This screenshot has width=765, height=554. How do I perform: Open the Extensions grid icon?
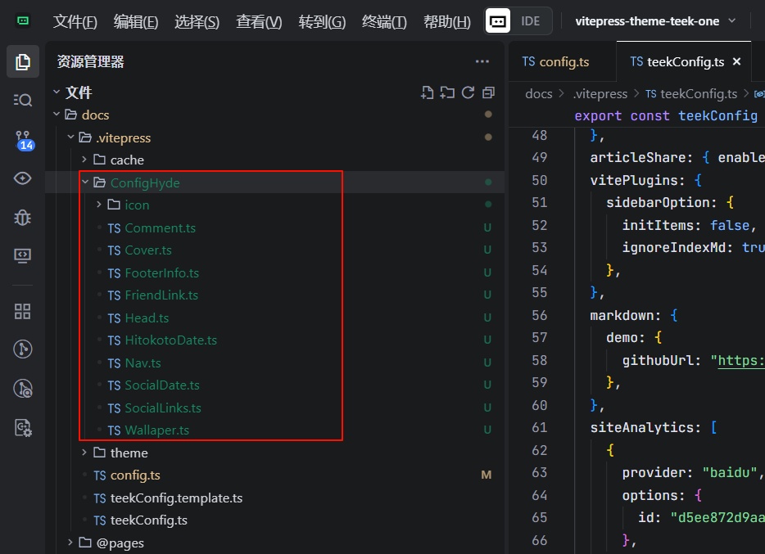point(23,311)
